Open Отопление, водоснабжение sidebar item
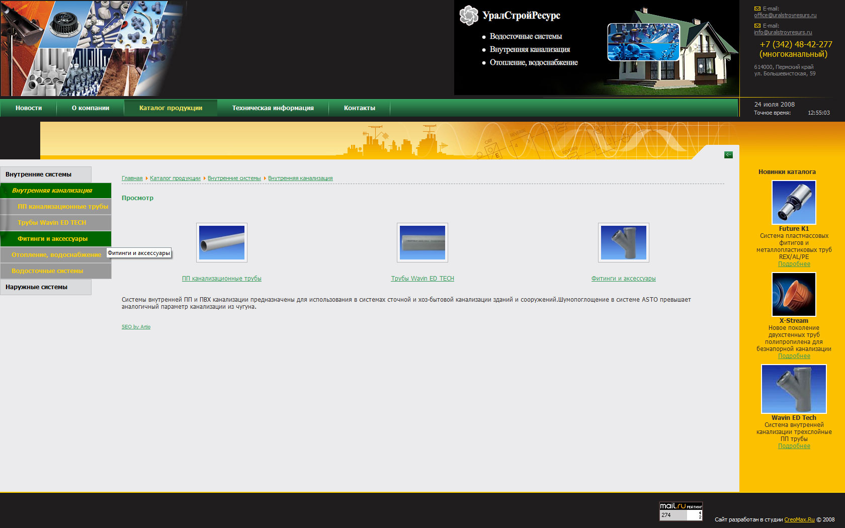The height and width of the screenshot is (528, 845). coord(56,255)
